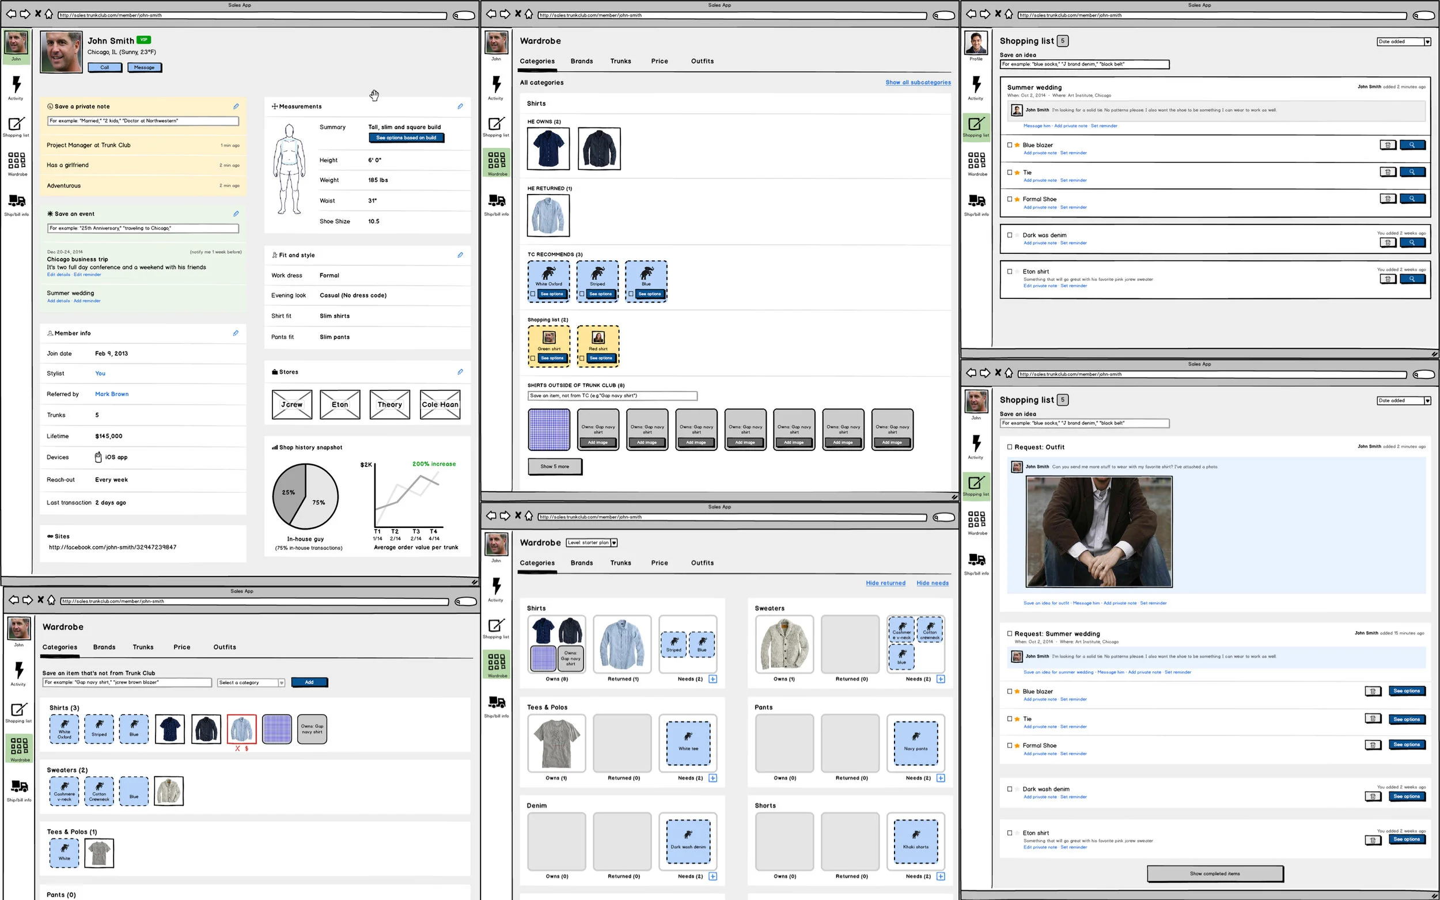
Task: Click the avatar icon labeled Profile in the sidebar
Action: [976, 44]
